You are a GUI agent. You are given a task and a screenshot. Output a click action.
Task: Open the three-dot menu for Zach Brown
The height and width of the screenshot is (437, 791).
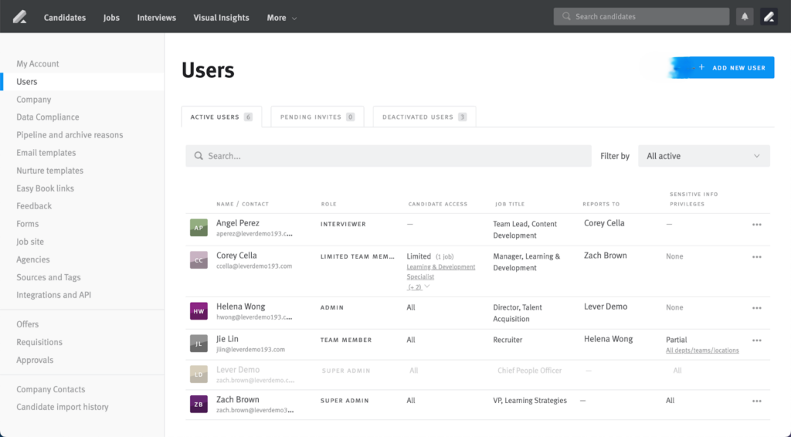pyautogui.click(x=757, y=401)
